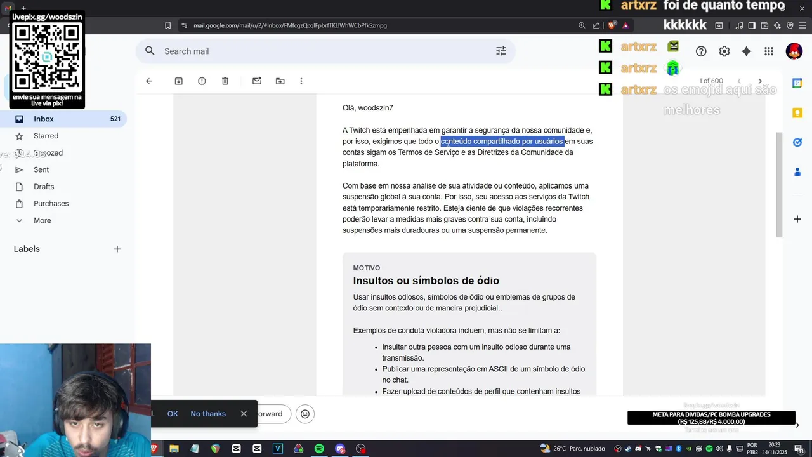The width and height of the screenshot is (812, 457).
Task: Report this email as spam
Action: [x=202, y=81]
